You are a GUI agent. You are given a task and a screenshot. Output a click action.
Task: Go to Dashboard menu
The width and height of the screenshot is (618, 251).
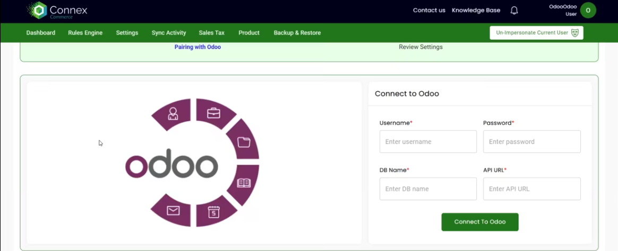click(40, 33)
